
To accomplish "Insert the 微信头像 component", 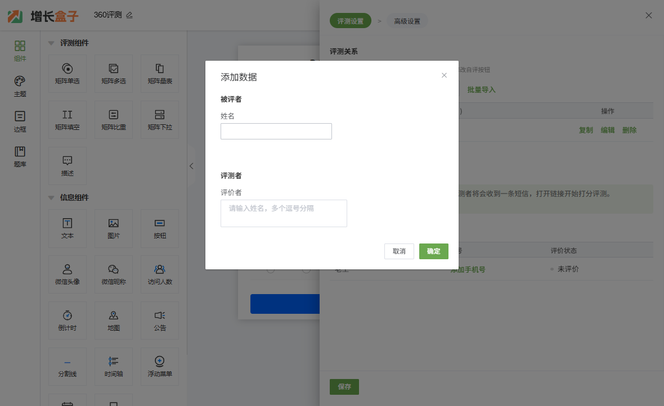I will (68, 274).
